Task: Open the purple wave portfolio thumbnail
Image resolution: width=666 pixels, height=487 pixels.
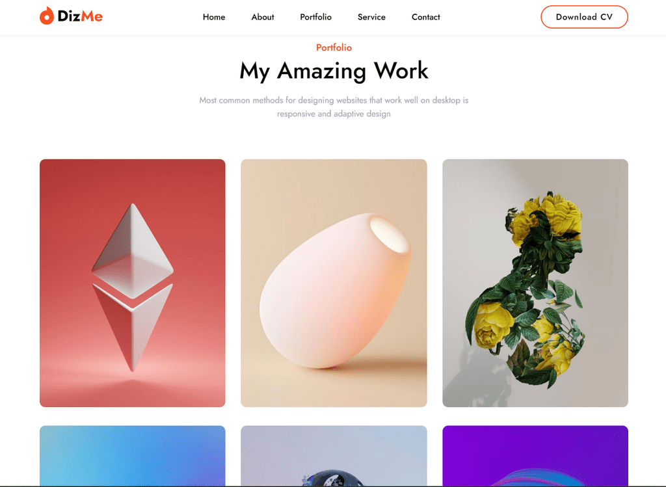Action: click(x=535, y=456)
